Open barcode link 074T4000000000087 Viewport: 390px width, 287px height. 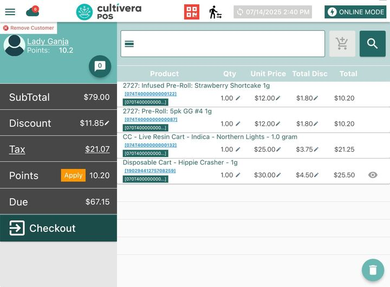point(151,119)
